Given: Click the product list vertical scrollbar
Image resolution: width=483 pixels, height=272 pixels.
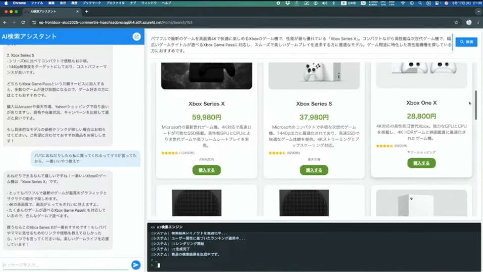Looking at the screenshot, I should coord(476,105).
